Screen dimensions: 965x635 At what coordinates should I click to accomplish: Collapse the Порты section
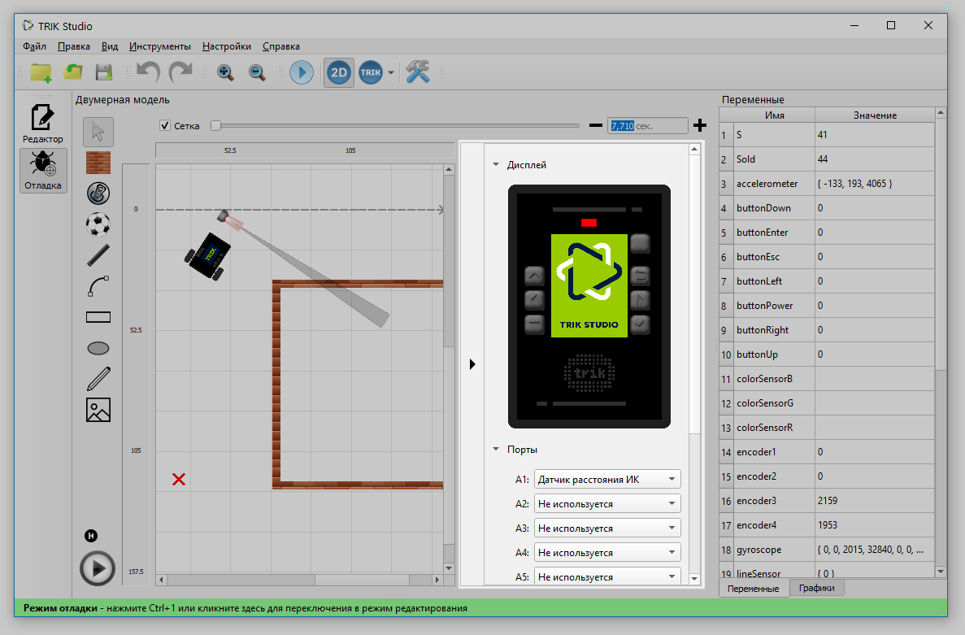coord(496,449)
